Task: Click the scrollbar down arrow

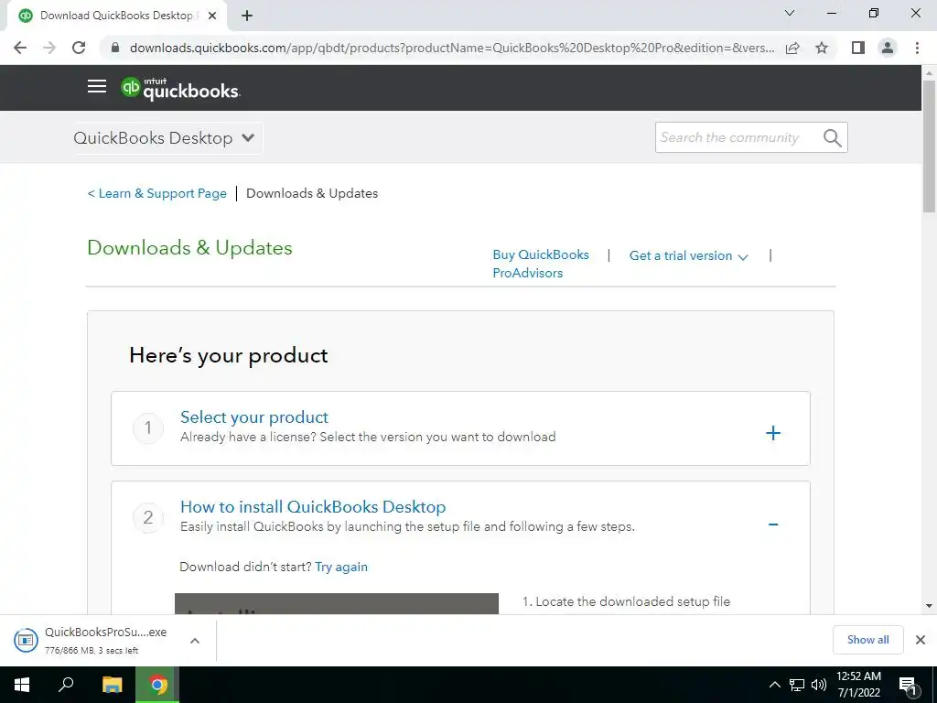Action: coord(929,606)
